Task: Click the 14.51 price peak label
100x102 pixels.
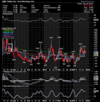Action: coord(51,37)
